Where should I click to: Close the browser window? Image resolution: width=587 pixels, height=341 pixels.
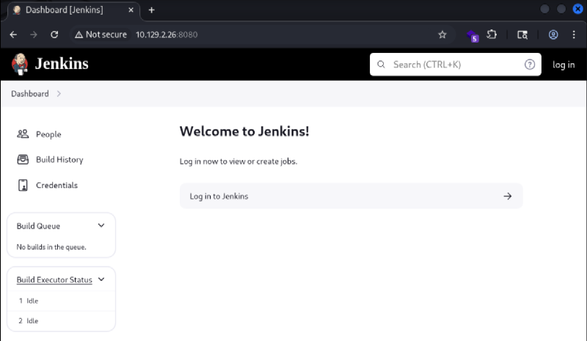[577, 9]
